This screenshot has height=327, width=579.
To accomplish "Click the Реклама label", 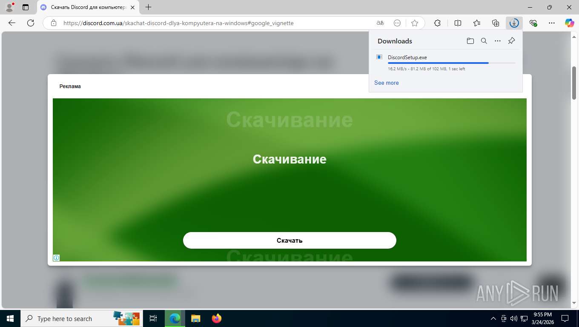I will tap(70, 86).
